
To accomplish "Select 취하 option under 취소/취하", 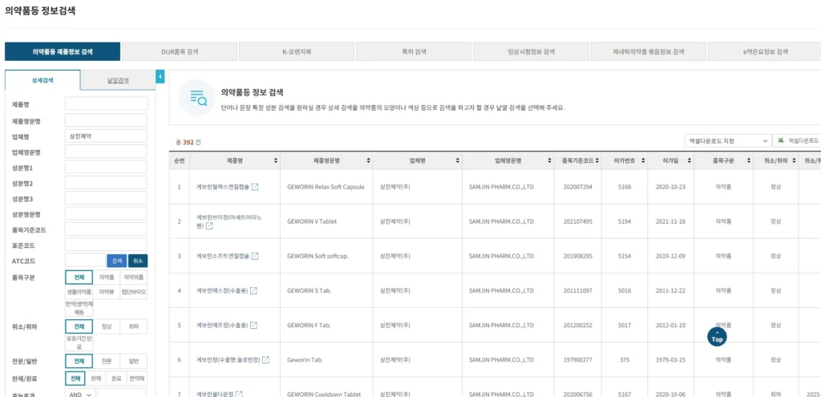I will point(134,326).
